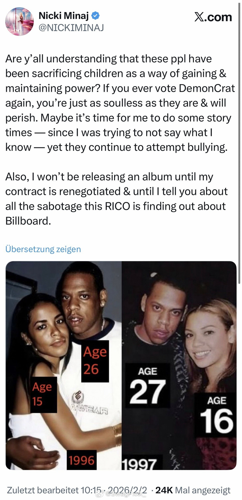
Task: Tap the X.com logo
Action: tap(213, 17)
